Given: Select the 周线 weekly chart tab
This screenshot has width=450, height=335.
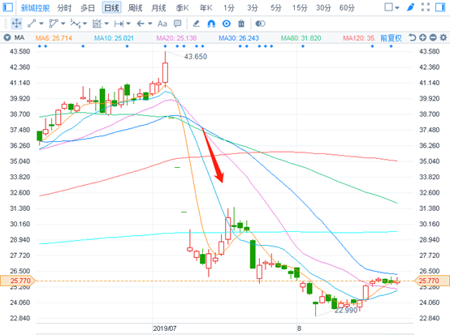Looking at the screenshot, I should pyautogui.click(x=135, y=8).
